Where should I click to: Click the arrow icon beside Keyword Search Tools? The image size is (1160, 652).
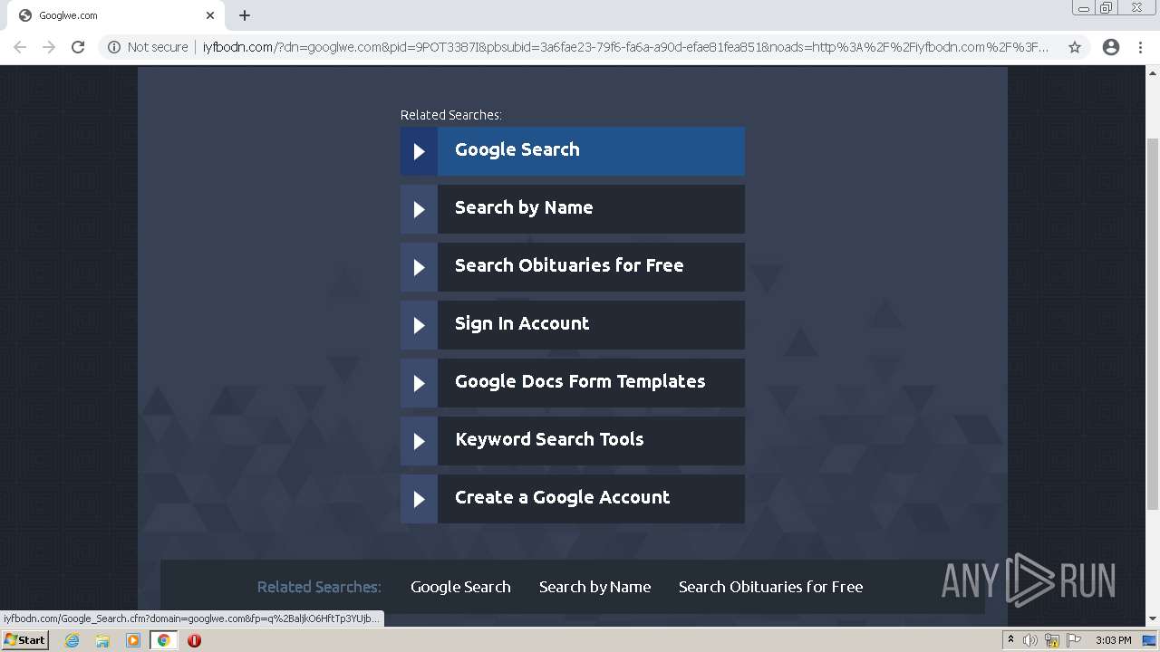tap(419, 441)
